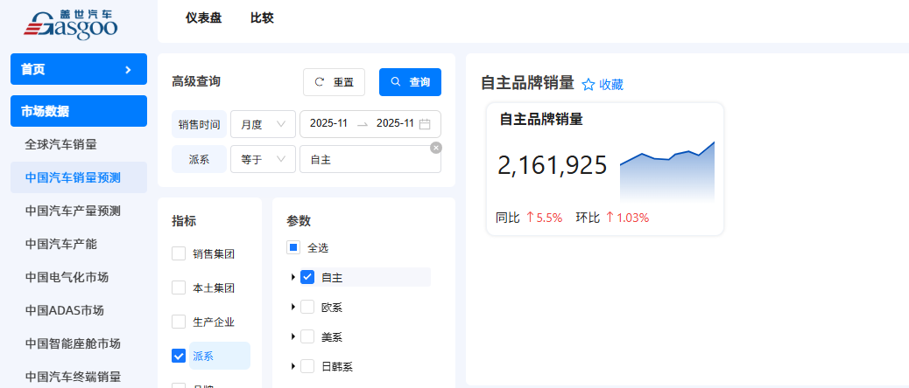Viewport: 909px width, 388px height.
Task: Click the 自主品牌销量 card title
Action: tap(541, 120)
